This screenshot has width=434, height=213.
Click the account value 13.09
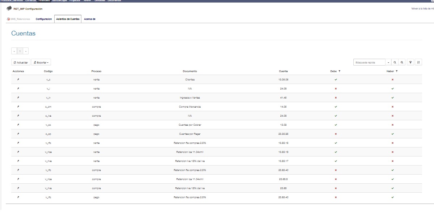(284, 125)
